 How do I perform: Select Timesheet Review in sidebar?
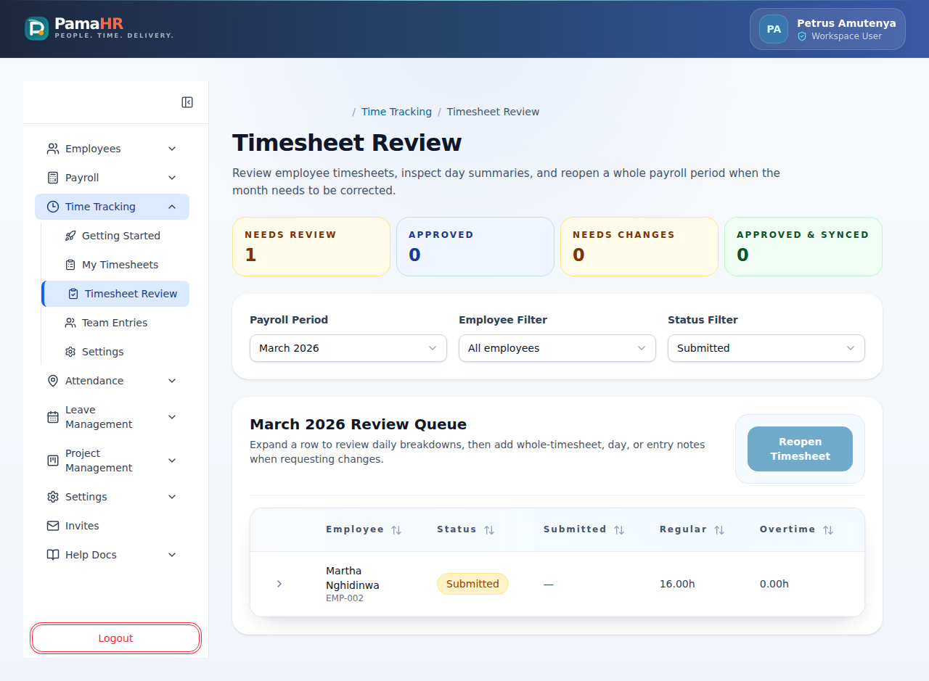point(115,294)
